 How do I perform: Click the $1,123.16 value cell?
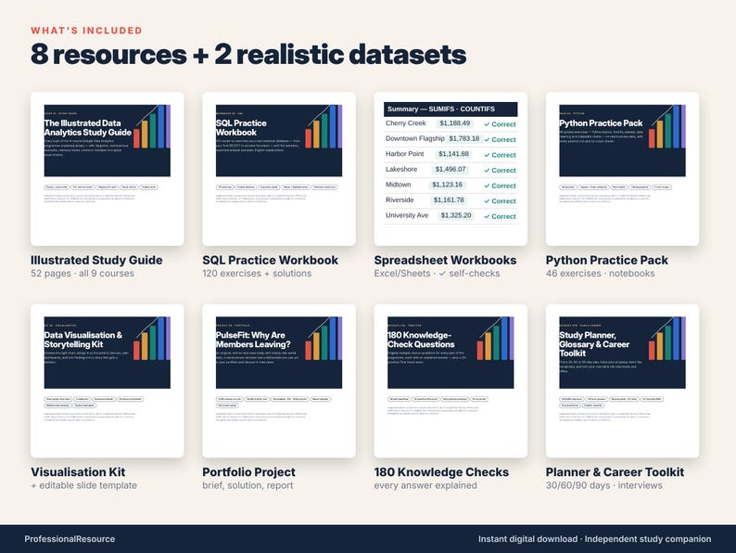coord(448,185)
